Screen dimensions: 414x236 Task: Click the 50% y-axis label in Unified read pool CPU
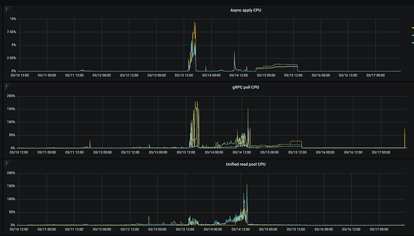tap(13, 212)
